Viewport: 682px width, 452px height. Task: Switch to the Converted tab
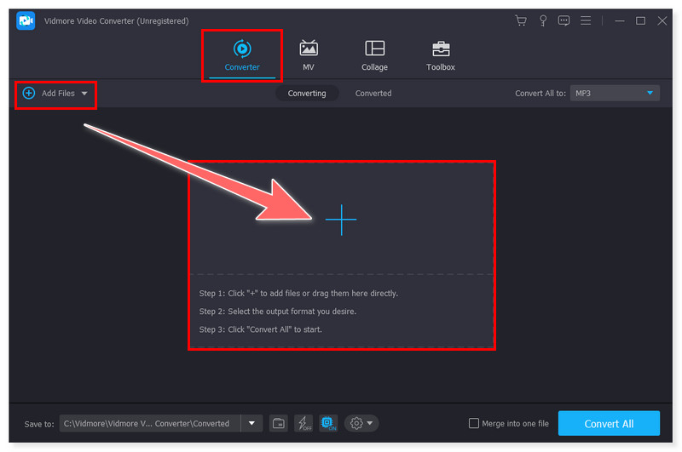(x=373, y=93)
